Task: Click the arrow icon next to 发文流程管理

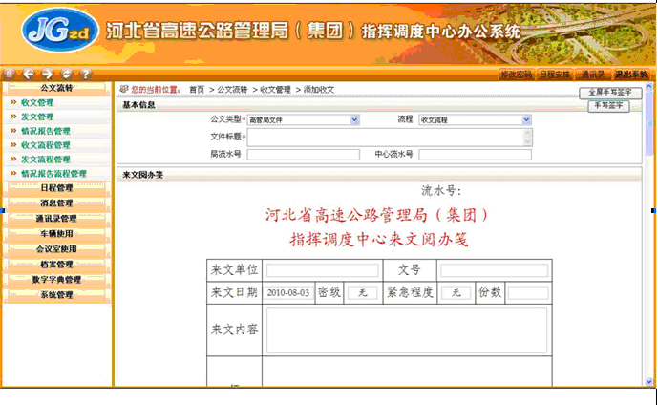Action: tap(13, 160)
